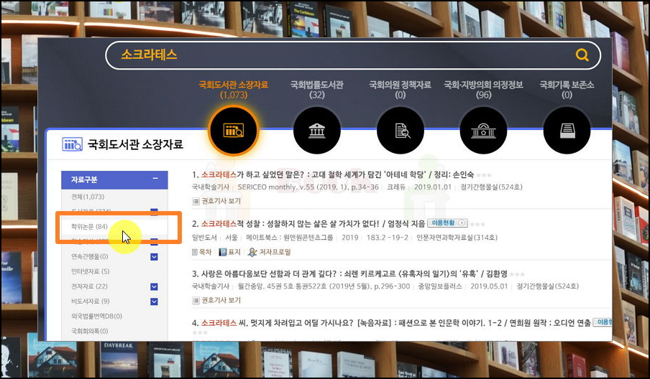Filter by 연속간행물(0) category
This screenshot has width=650, height=379.
tap(90, 256)
